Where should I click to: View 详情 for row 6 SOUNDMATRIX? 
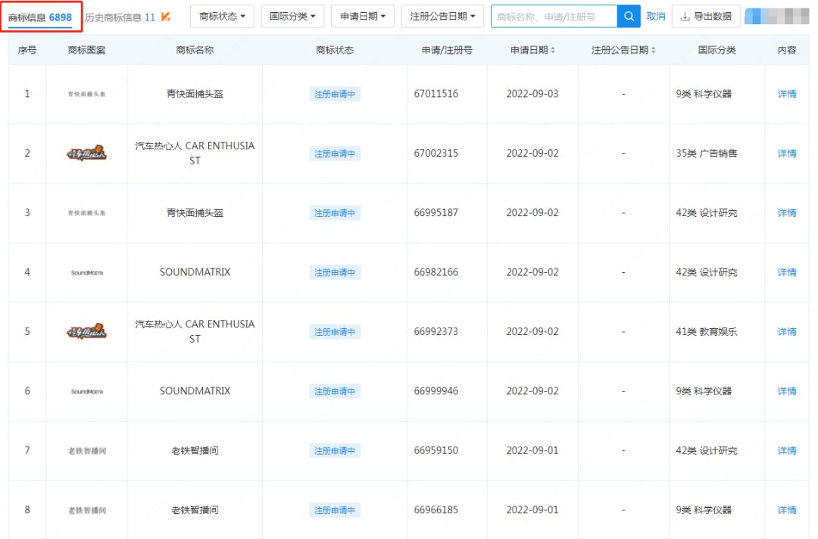[x=787, y=391]
